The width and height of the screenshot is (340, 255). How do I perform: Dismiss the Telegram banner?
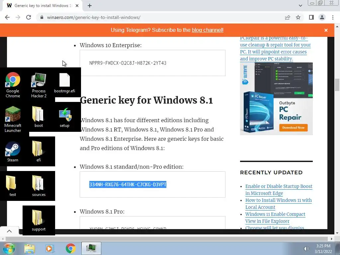point(326,30)
